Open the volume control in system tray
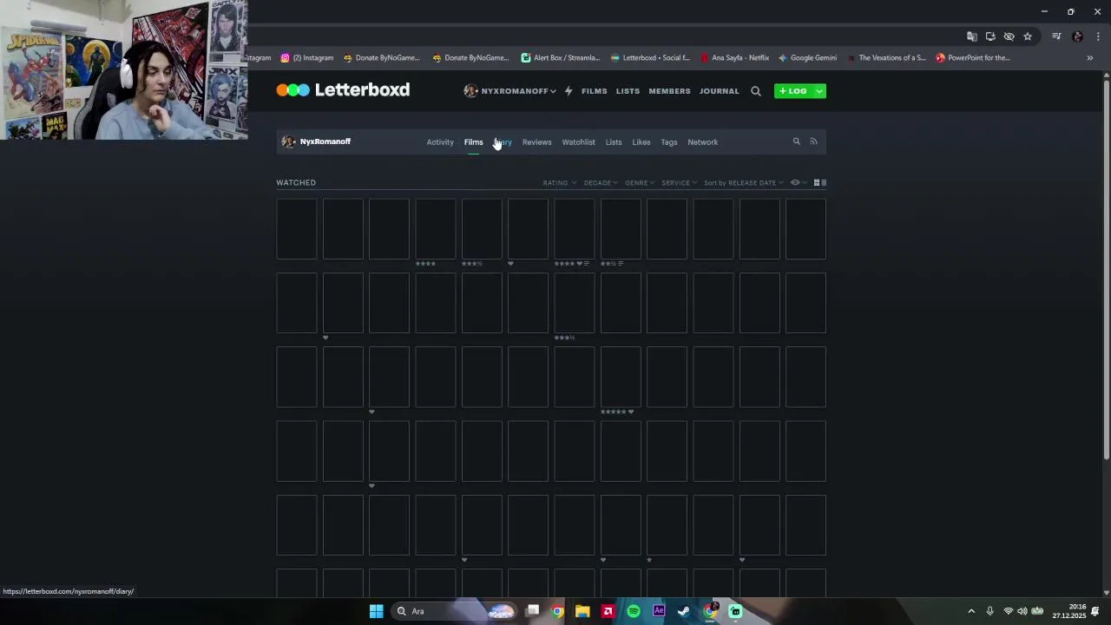 click(x=1022, y=611)
